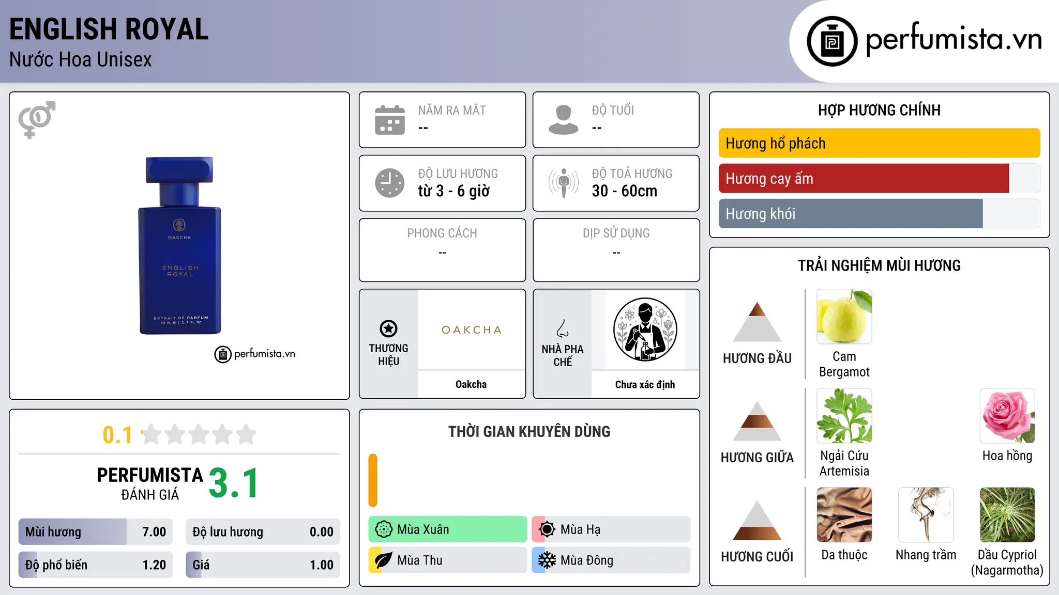
Task: Click the nose icon above Nhà pha chế
Action: tap(563, 328)
